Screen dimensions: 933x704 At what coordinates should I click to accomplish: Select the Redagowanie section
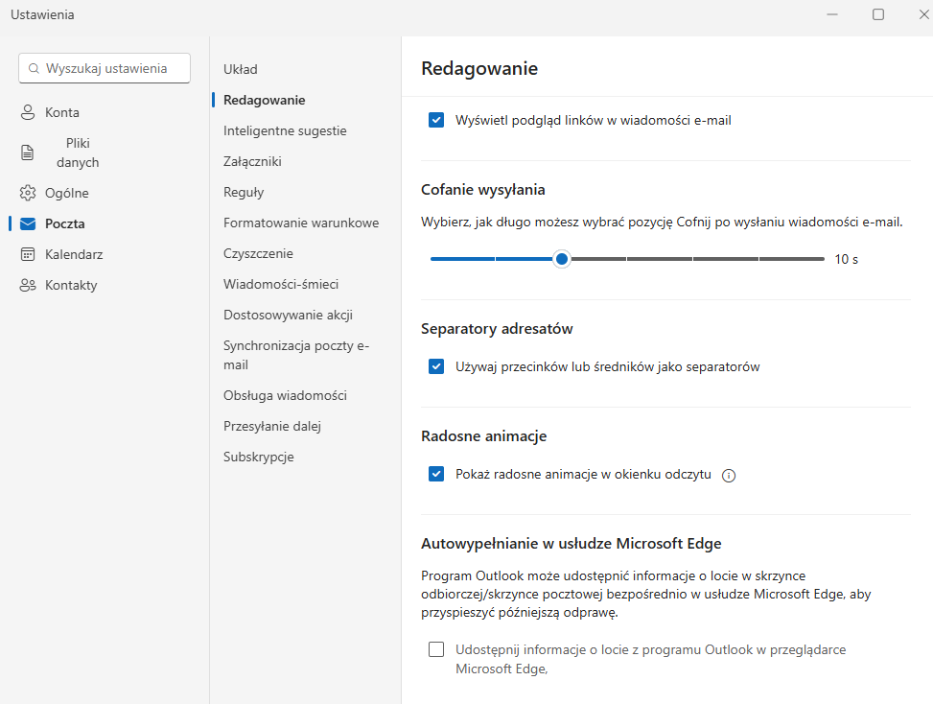[265, 100]
